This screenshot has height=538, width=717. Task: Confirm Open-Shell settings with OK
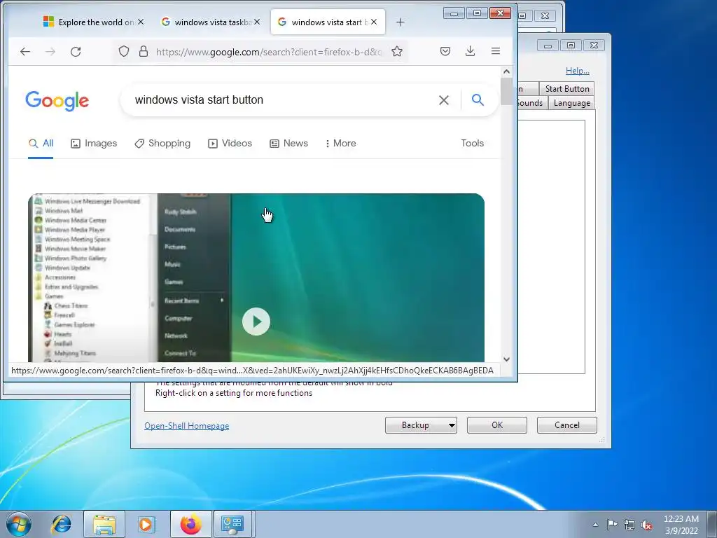click(496, 425)
